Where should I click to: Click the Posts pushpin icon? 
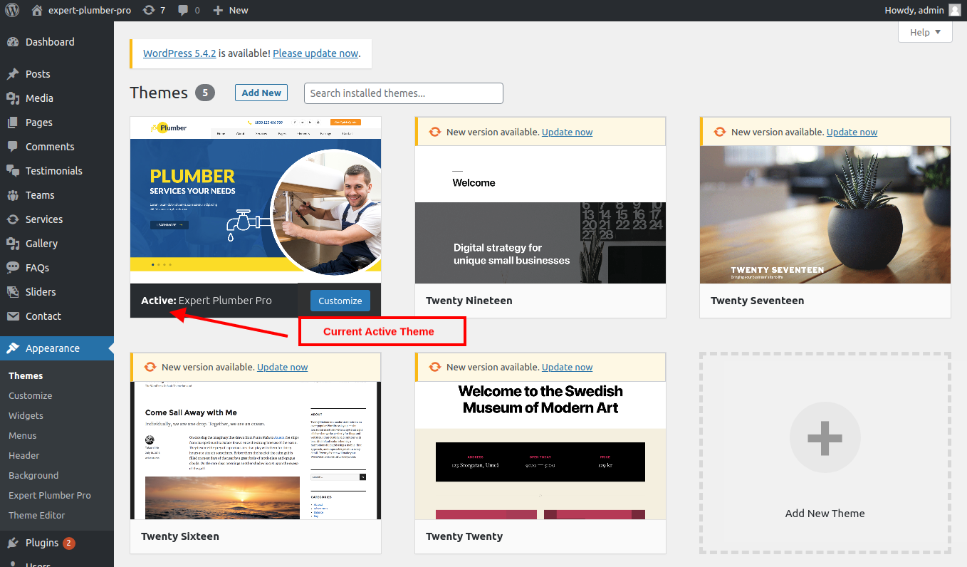pos(13,74)
